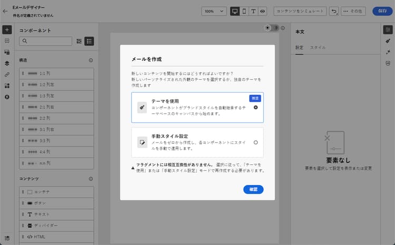Select the ボタン content component
The height and width of the screenshot is (245, 395).
[56, 203]
